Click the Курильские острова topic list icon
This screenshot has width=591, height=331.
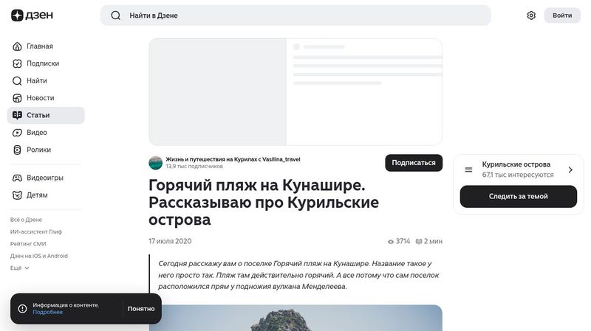tap(468, 170)
